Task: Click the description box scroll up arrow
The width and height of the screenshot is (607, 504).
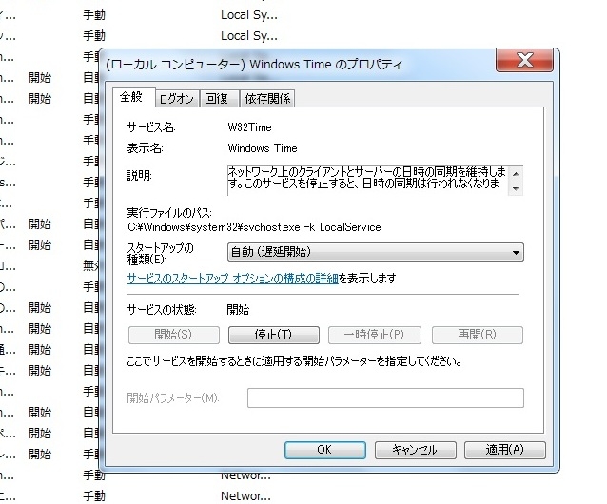Action: (516, 174)
